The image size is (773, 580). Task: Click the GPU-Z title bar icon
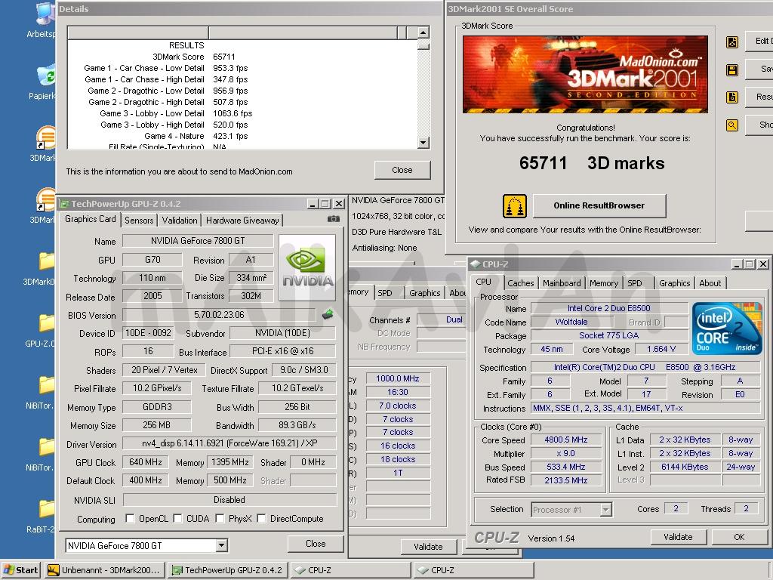(x=63, y=204)
